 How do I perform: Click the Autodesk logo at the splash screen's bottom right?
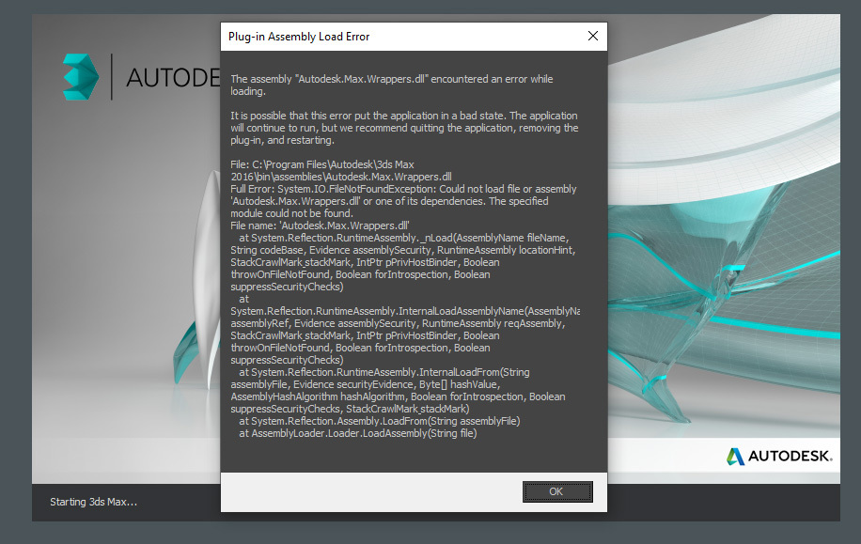[780, 457]
